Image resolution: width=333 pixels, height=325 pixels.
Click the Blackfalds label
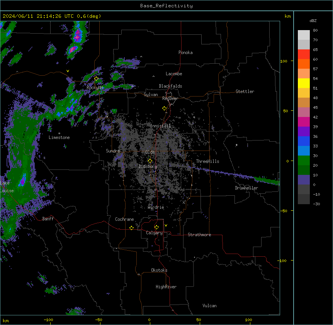[170, 86]
